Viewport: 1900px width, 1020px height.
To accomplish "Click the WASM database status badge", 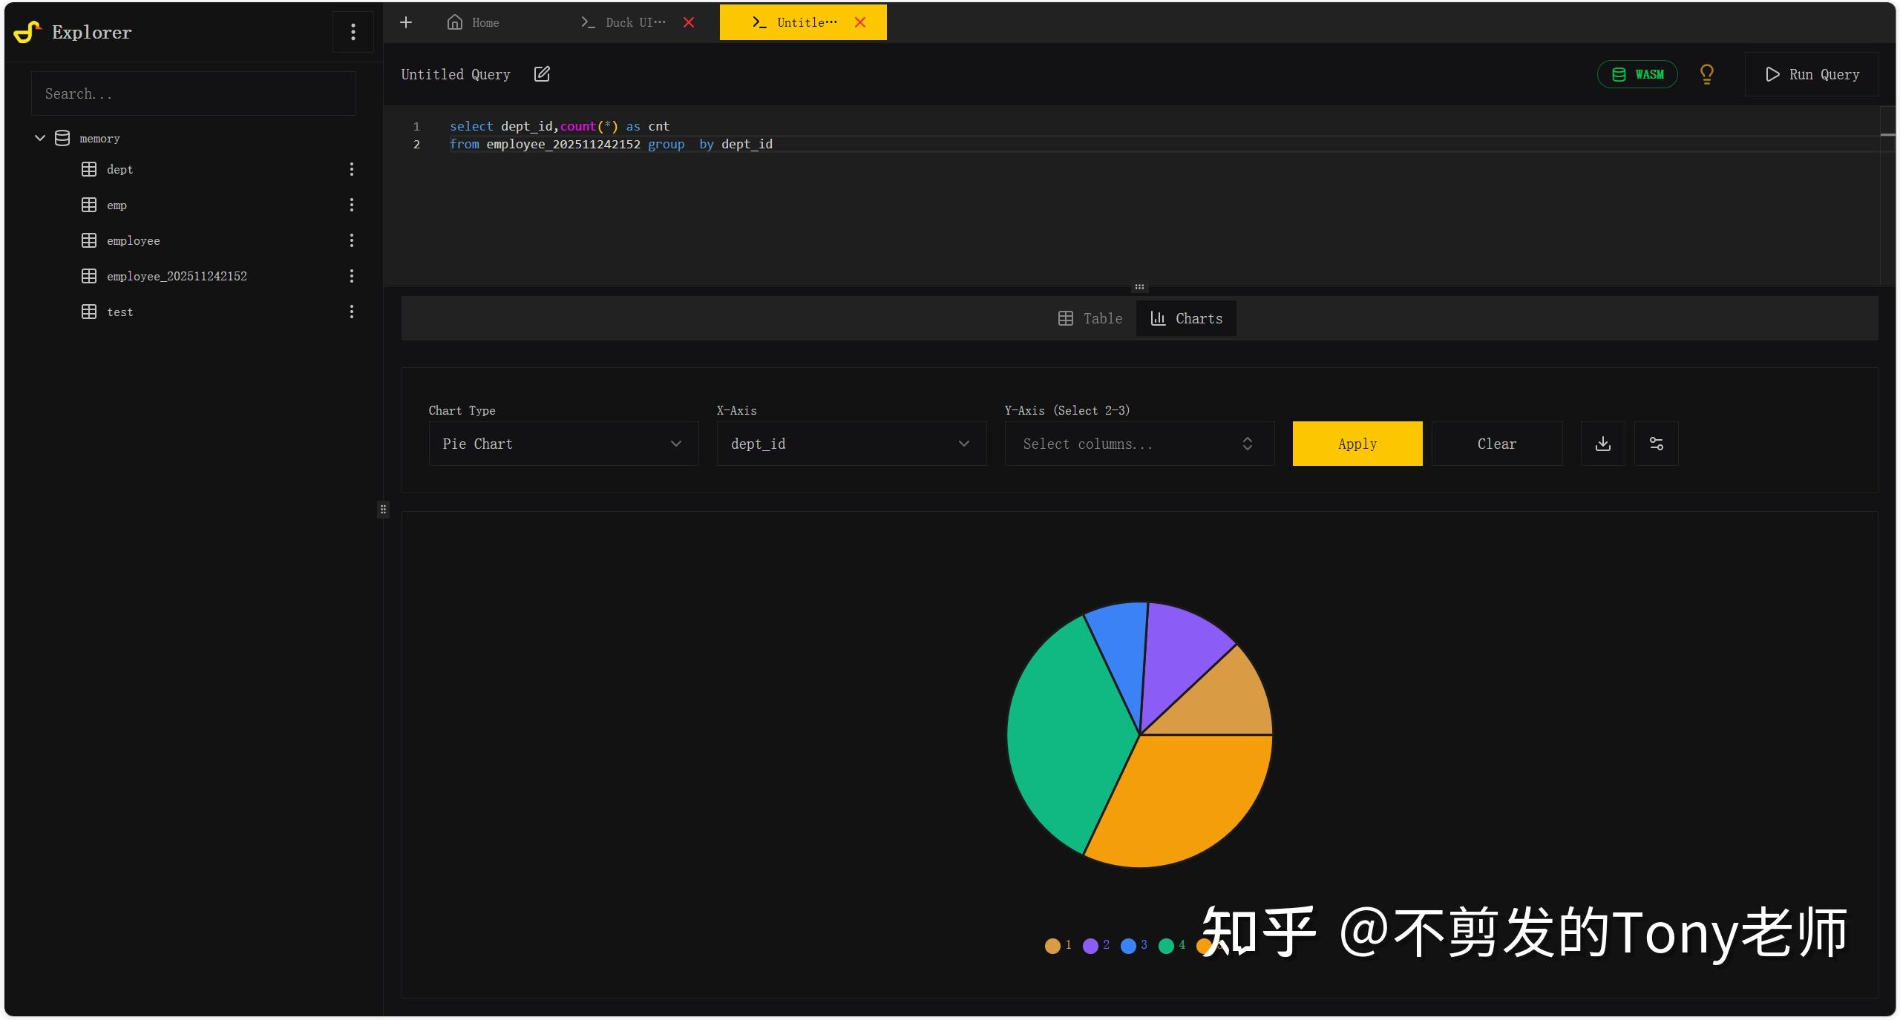I will 1637,74.
